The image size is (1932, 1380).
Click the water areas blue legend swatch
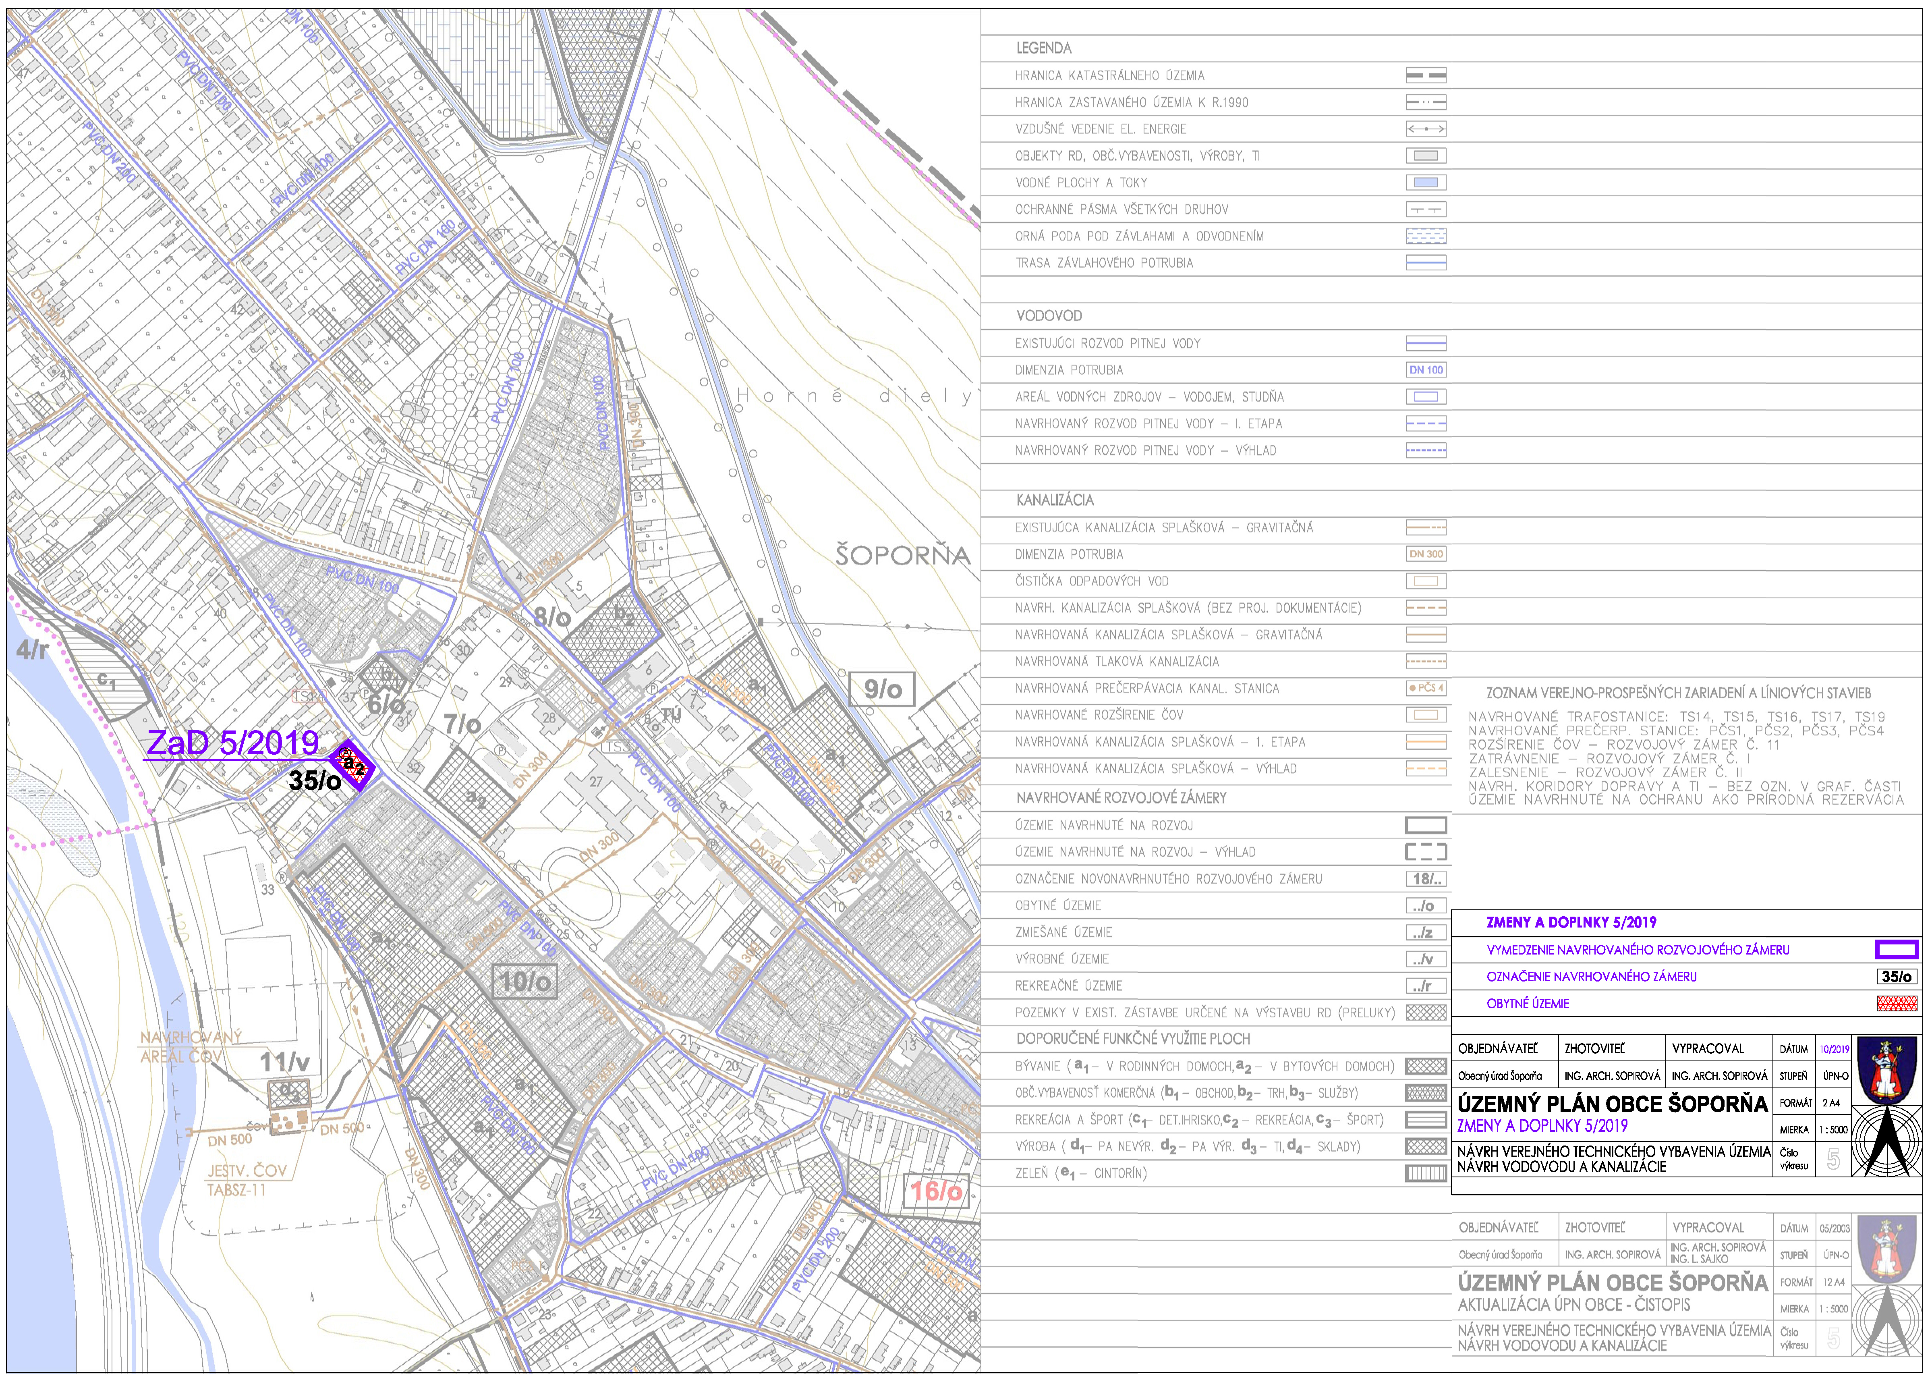pyautogui.click(x=1426, y=183)
